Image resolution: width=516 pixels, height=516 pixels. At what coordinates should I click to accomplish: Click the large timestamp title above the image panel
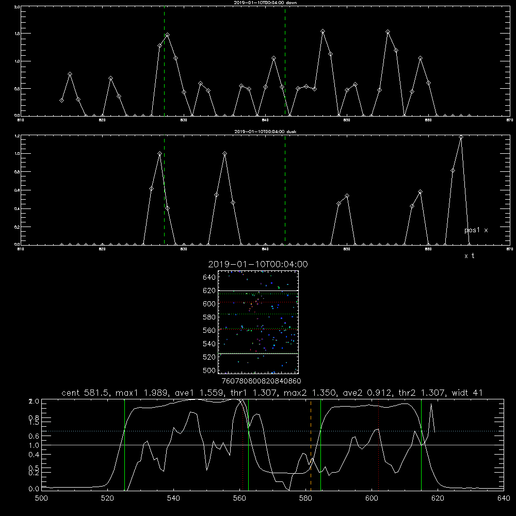tap(258, 264)
